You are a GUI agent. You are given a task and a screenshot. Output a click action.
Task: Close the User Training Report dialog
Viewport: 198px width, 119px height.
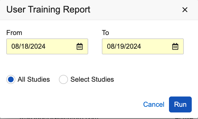point(185,10)
